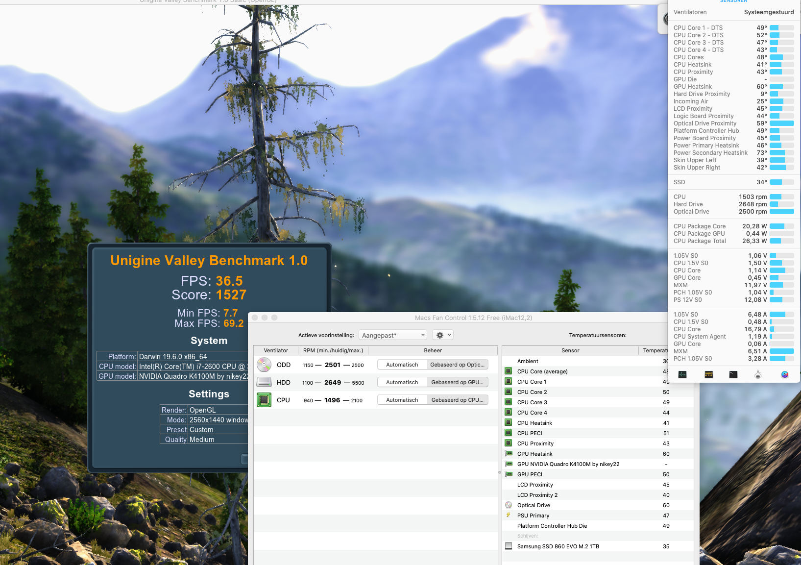The image size is (801, 565).
Task: Open iStat Menus app icon in sensors panel
Action: click(785, 374)
